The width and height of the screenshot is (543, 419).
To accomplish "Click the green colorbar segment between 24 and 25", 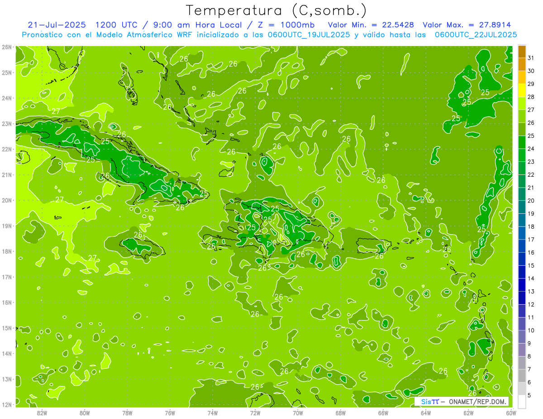I will coord(522,142).
